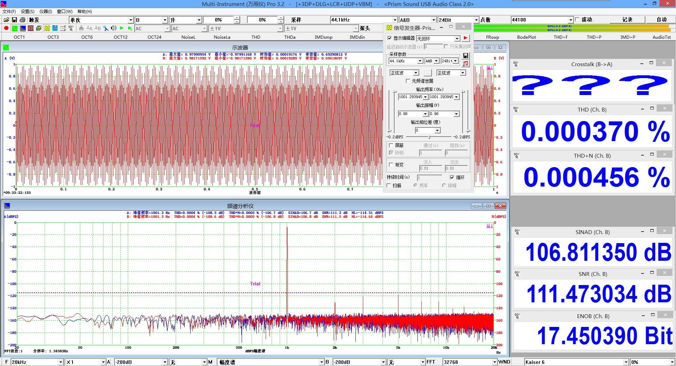Click the save floppy disk icon in main toolbar
Screen dimensions: 676x366
tap(14, 20)
